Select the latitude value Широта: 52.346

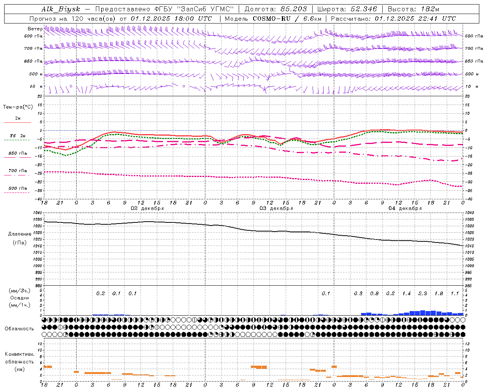347,9
